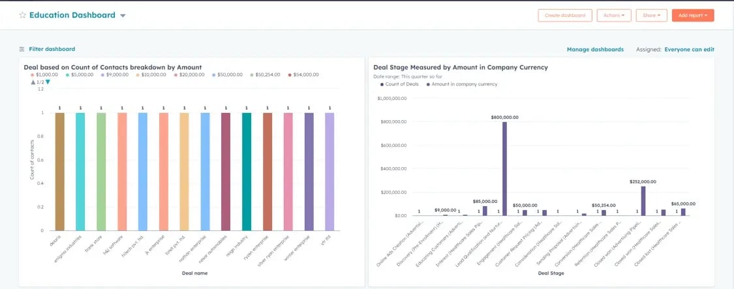Open the Manage dashboards link
This screenshot has height=289, width=734.
[x=595, y=49]
